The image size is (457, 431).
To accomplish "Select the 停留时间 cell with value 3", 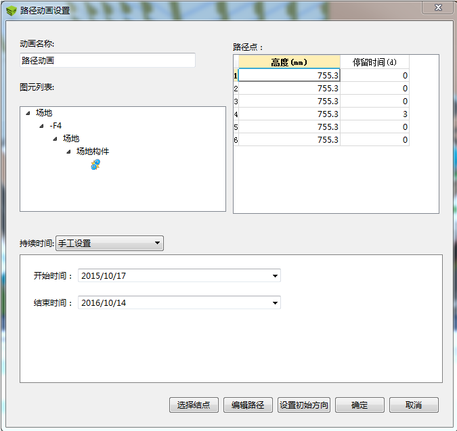I will coord(374,114).
